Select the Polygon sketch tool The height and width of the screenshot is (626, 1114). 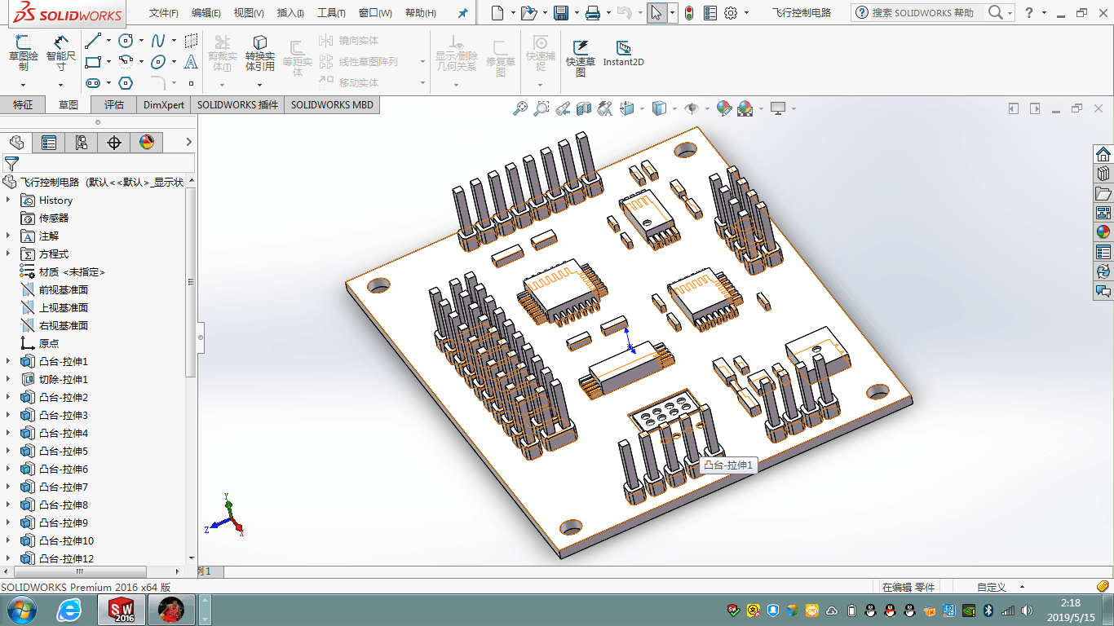tap(126, 83)
